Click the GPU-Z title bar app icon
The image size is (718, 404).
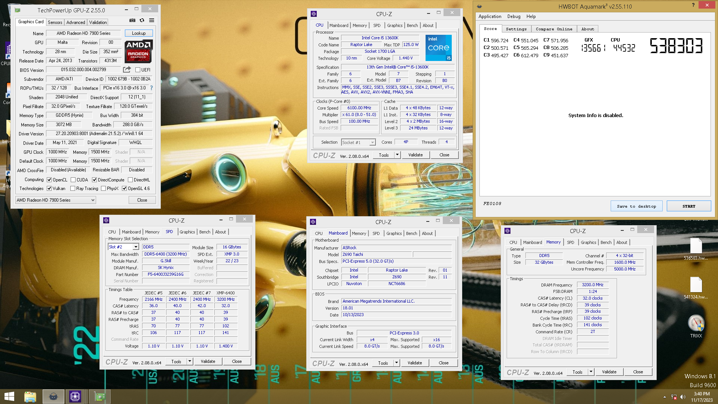tap(18, 10)
